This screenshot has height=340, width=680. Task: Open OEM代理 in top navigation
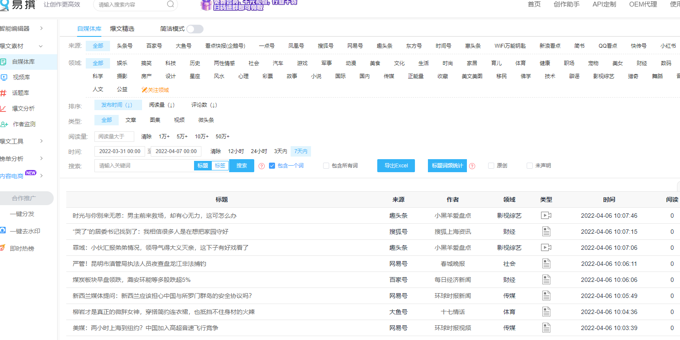click(643, 4)
